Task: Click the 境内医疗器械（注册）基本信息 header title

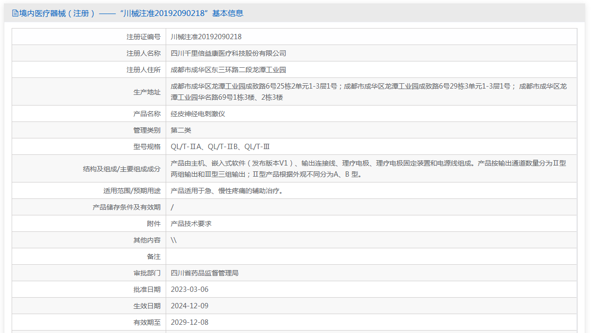Action: (x=131, y=14)
